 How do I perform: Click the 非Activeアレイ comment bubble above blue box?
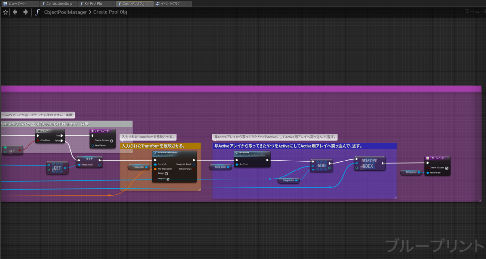tap(275, 137)
